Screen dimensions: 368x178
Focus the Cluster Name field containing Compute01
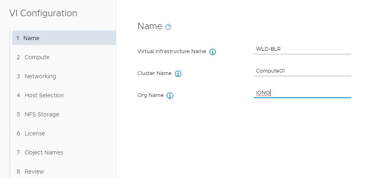click(302, 71)
